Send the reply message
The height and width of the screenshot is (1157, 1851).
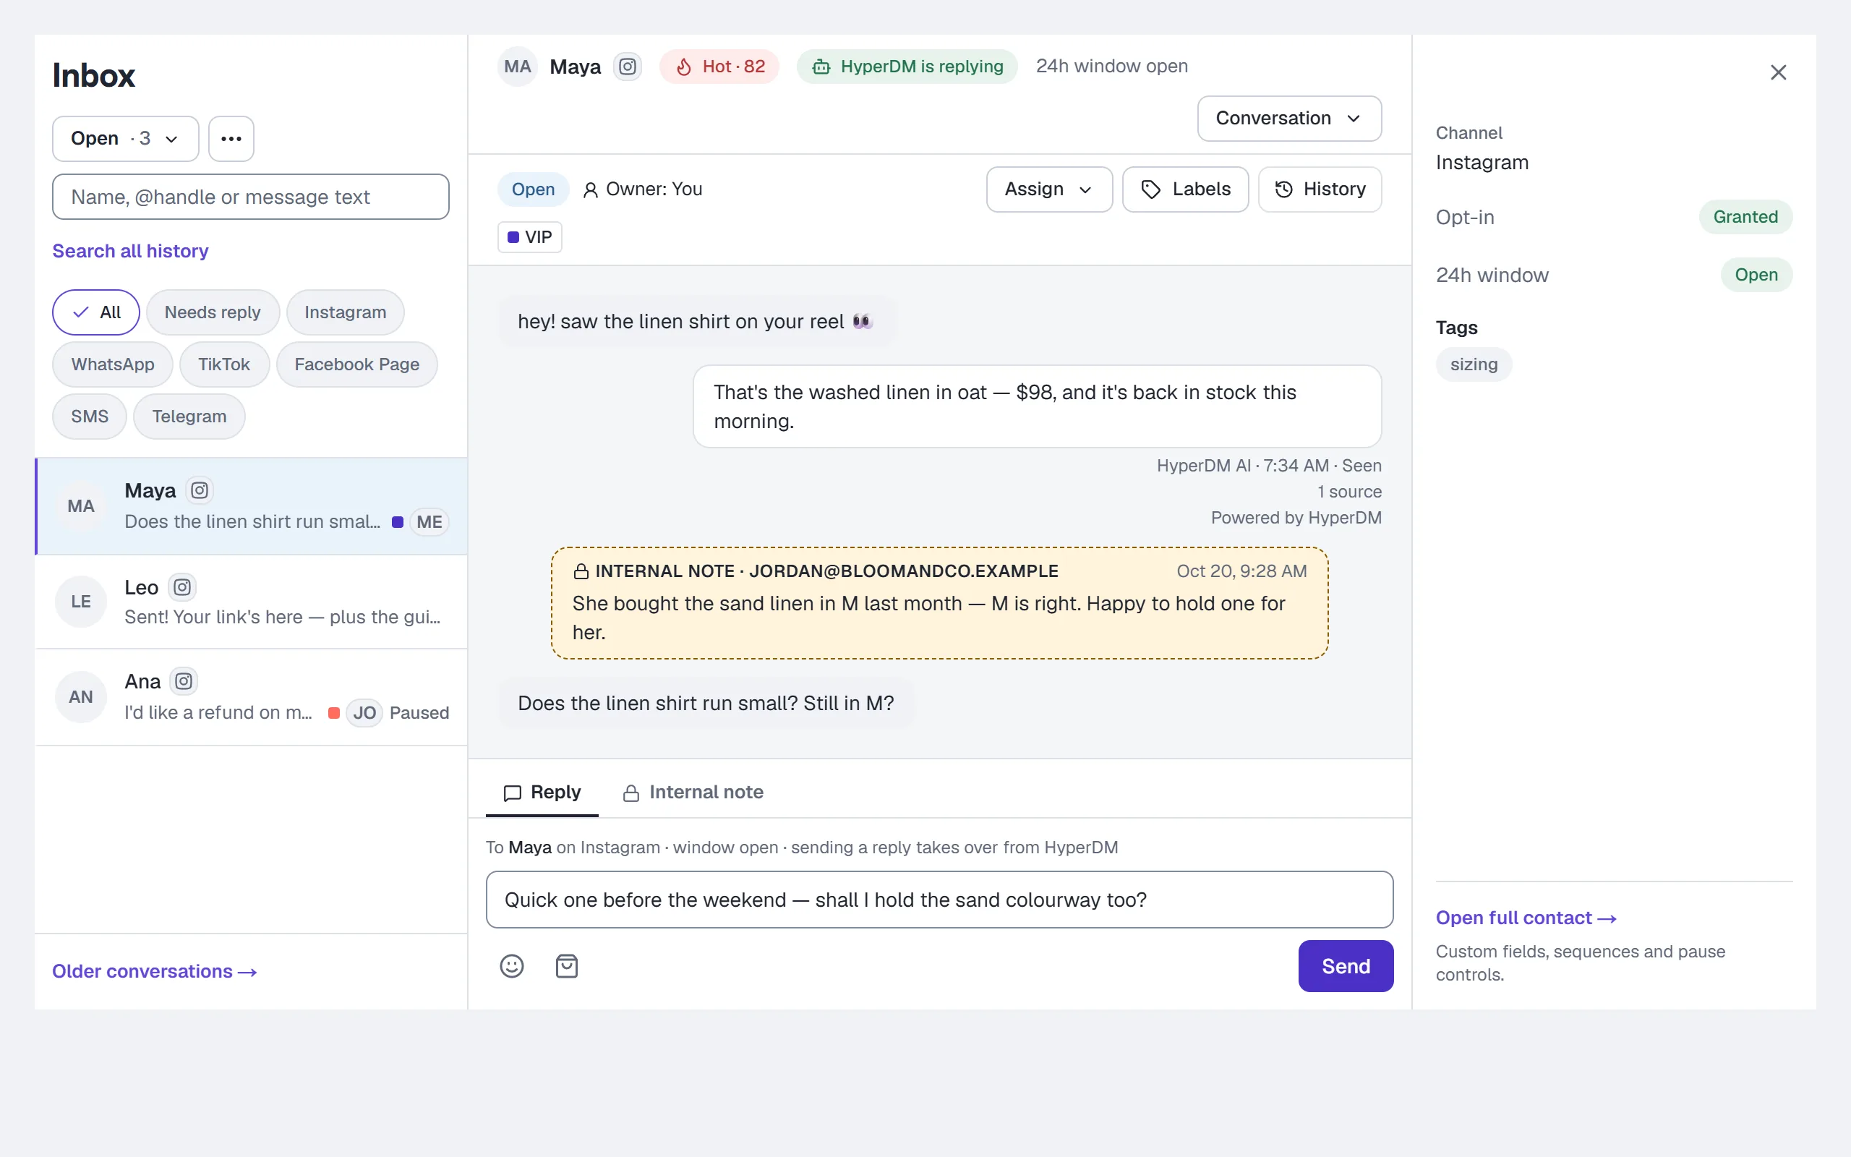click(x=1346, y=967)
